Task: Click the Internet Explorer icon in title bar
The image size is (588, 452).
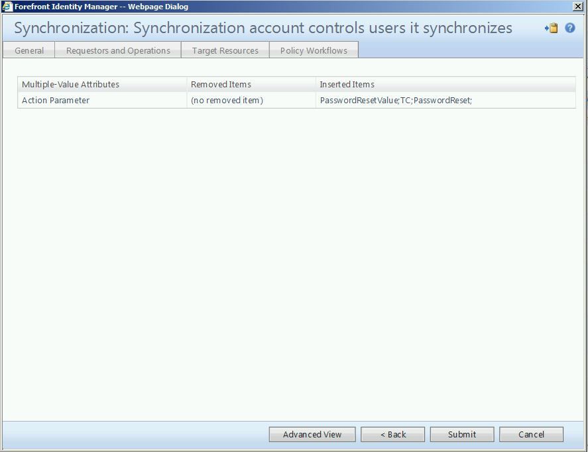Action: 7,7
